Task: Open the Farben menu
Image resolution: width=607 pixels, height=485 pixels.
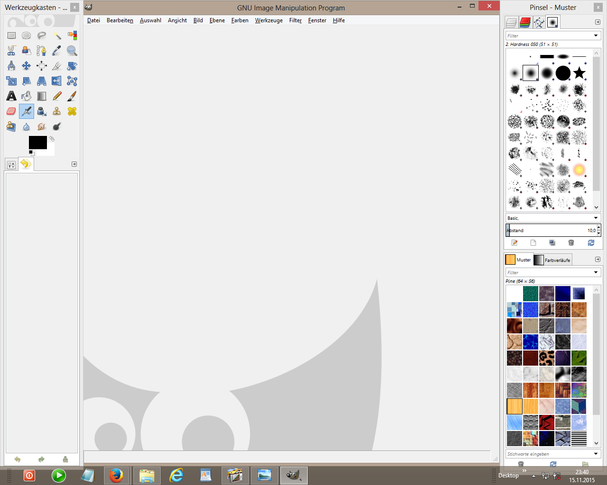Action: (239, 20)
